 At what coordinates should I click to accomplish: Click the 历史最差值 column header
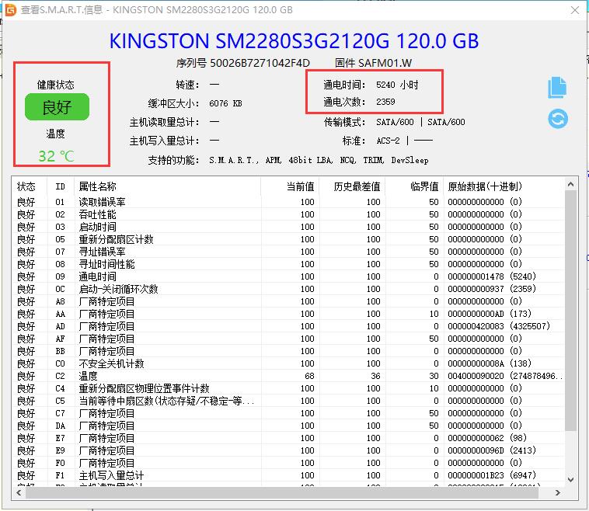coord(357,186)
